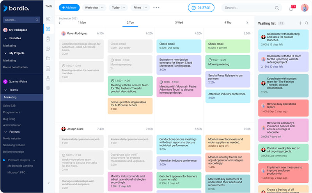Open Nokia website project
Viewport: 312px width, 193px height.
[x=12, y=139]
